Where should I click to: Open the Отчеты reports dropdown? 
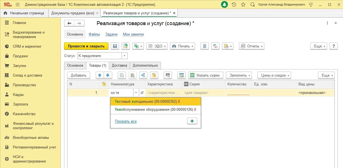(252, 46)
